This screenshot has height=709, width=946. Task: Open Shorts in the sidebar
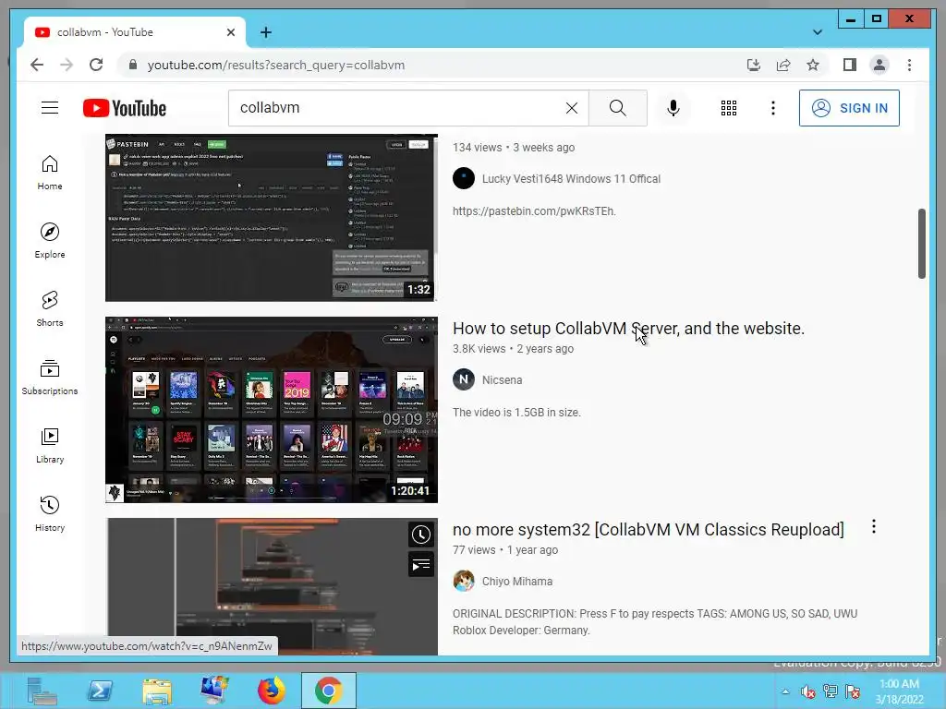pyautogui.click(x=50, y=308)
